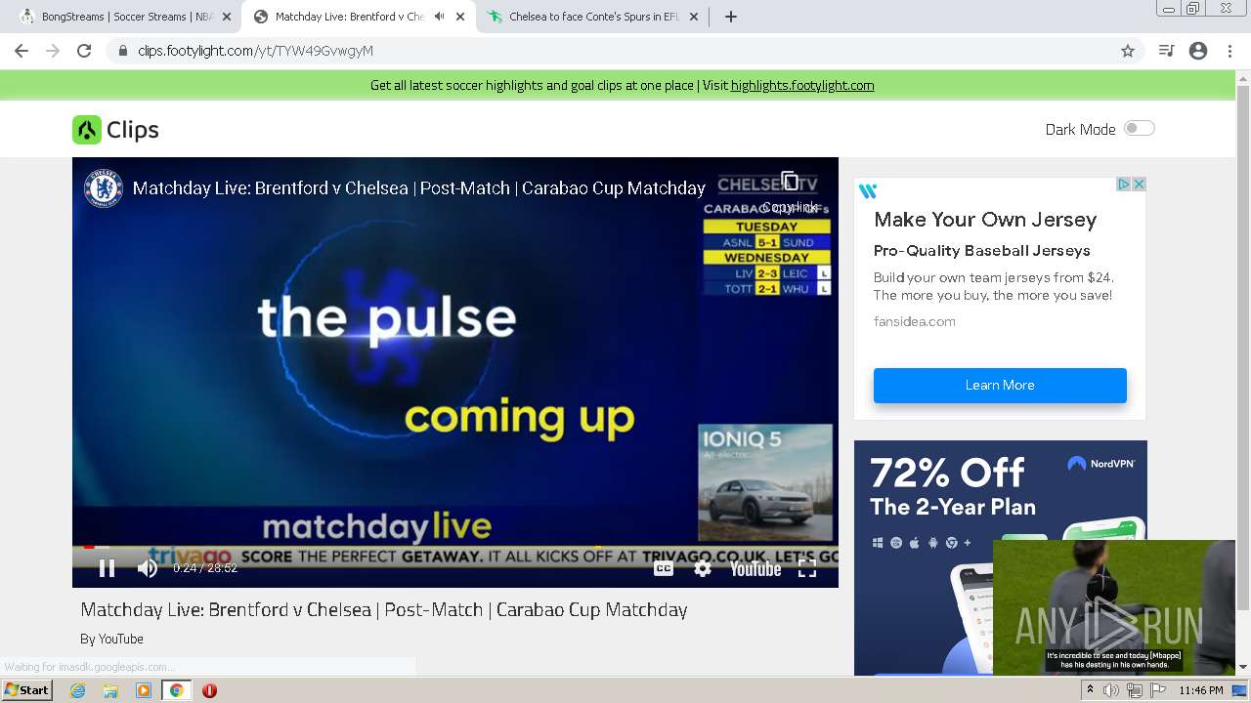Click the Chelsea channel badge in video
Screen dimensions: 1251x703
tap(103, 187)
